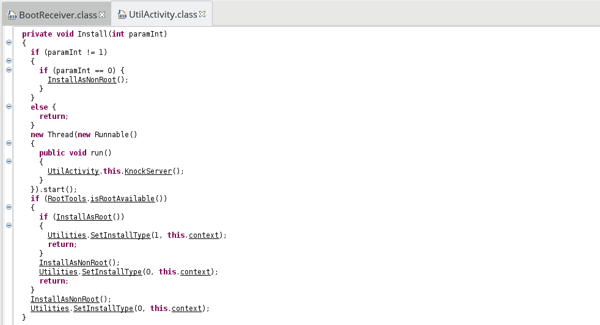Switch to the BootReceiver.class tab
The image size is (600, 325).
tap(58, 15)
